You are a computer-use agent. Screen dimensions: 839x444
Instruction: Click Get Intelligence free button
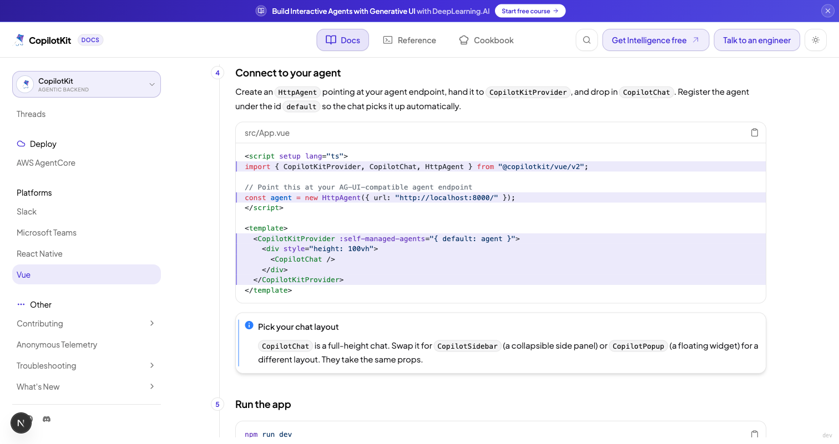655,40
